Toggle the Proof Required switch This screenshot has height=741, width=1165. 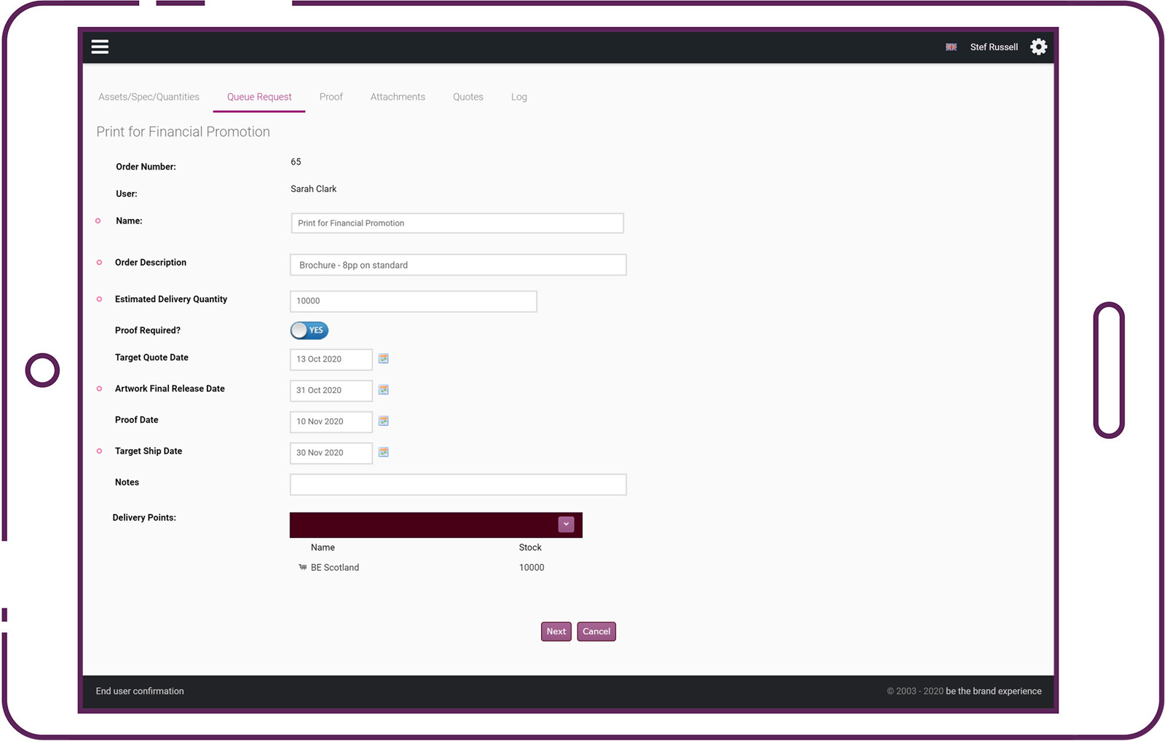[x=309, y=330]
